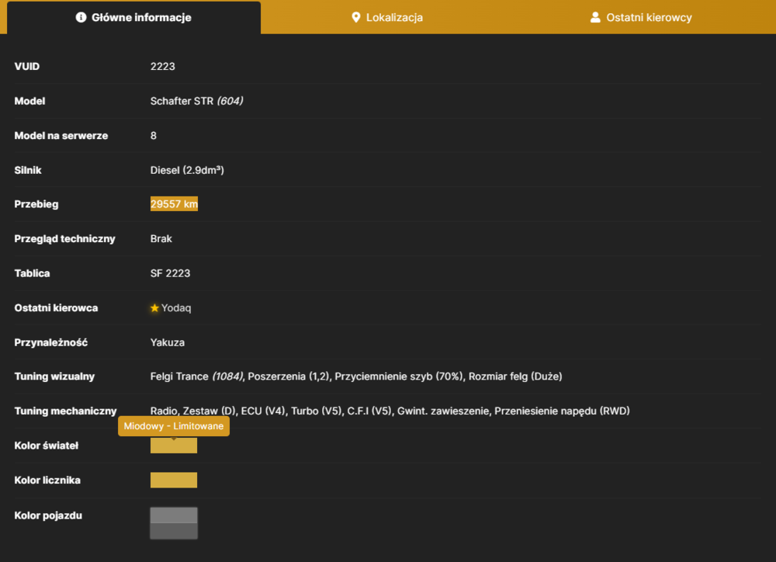776x562 pixels.
Task: Click the model ID (604)
Action: pos(230,101)
